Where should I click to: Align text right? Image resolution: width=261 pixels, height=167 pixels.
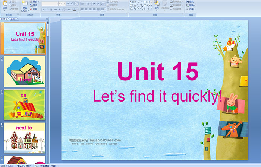click(90, 9)
